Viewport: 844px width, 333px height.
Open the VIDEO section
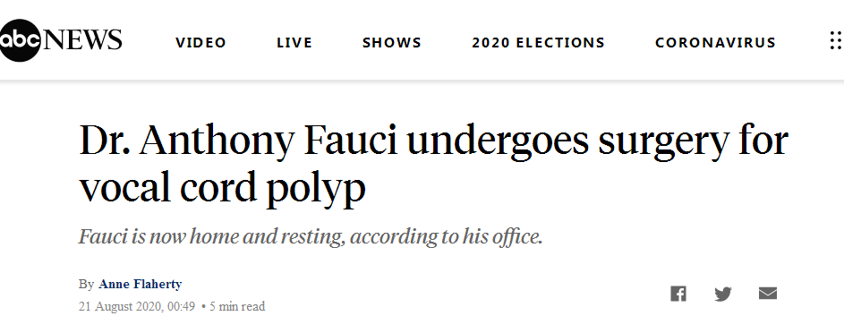tap(200, 42)
